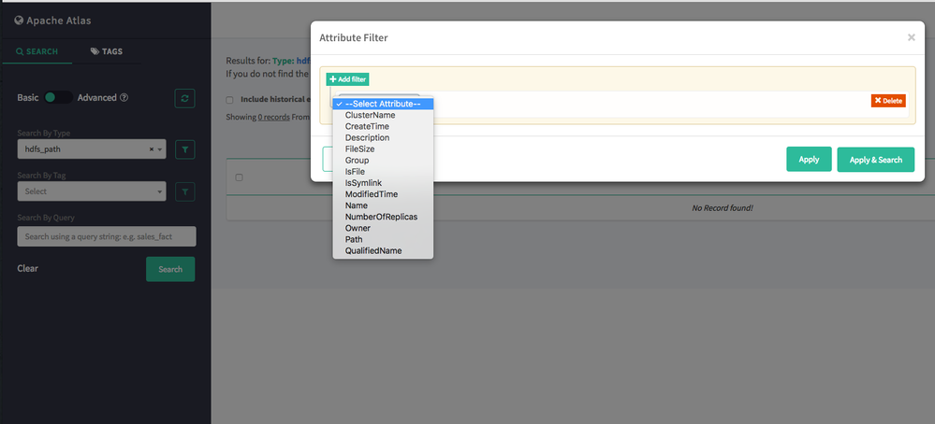Click the Apache Atlas globe logo
Image resolution: width=935 pixels, height=424 pixels.
pyautogui.click(x=19, y=21)
